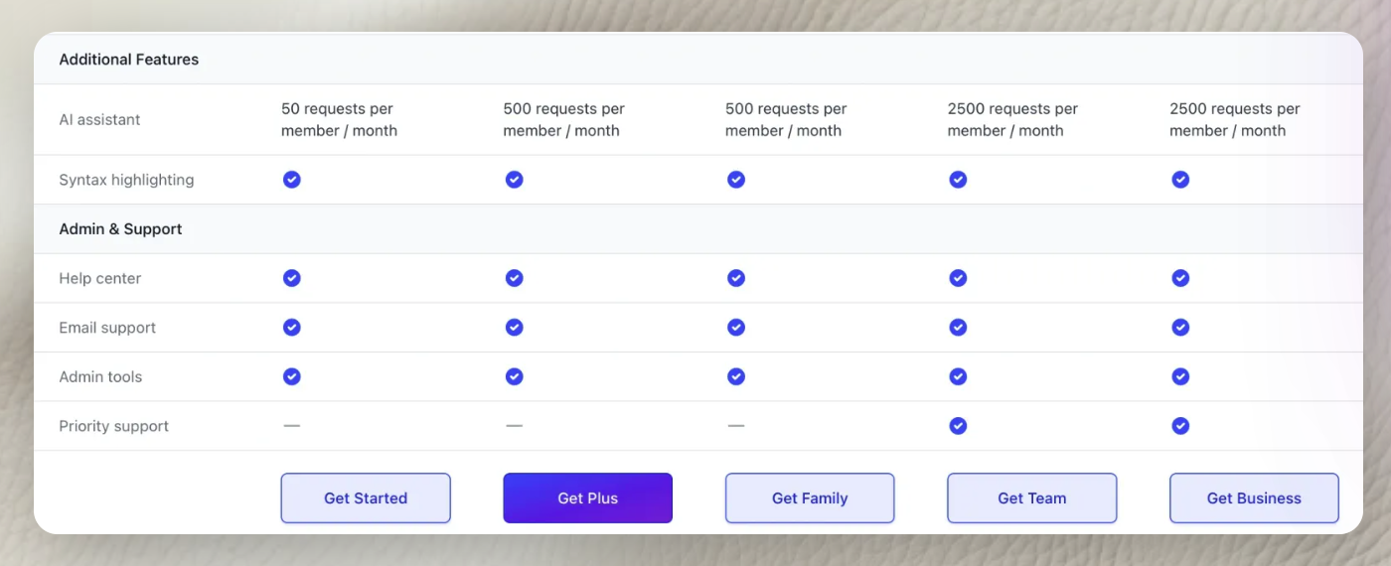
Task: Click Admin tools checkmark in Get Team column
Action: [958, 376]
